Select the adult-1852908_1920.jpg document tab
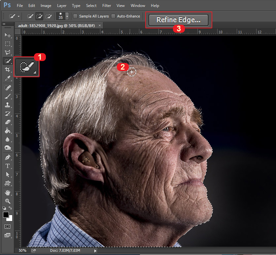Image resolution: width=276 pixels, height=255 pixels. [x=56, y=26]
